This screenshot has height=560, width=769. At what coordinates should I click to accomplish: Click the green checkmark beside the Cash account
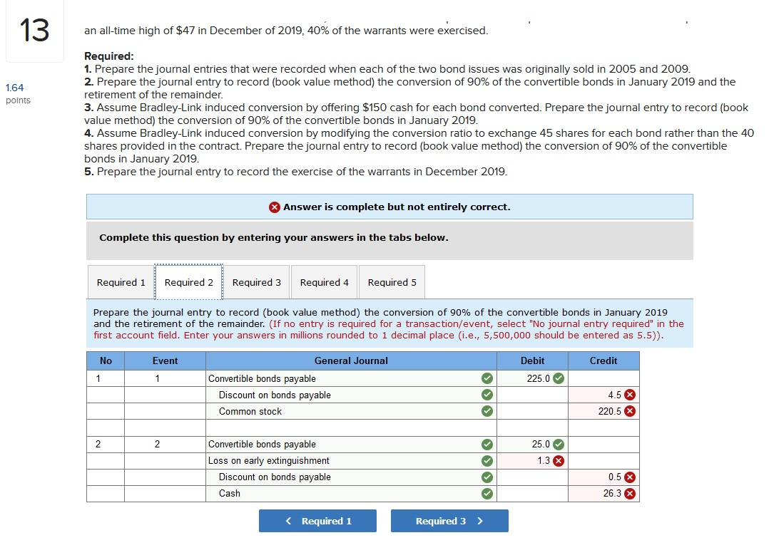point(487,493)
